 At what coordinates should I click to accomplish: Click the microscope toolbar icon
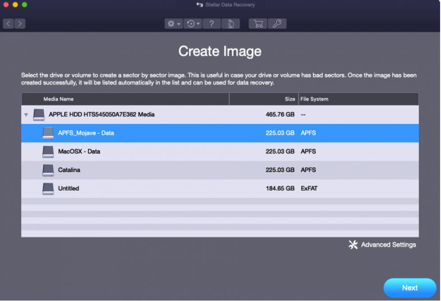coord(231,24)
